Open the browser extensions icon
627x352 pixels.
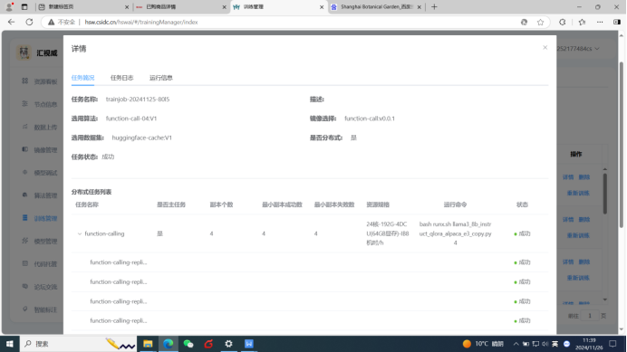tap(563, 22)
